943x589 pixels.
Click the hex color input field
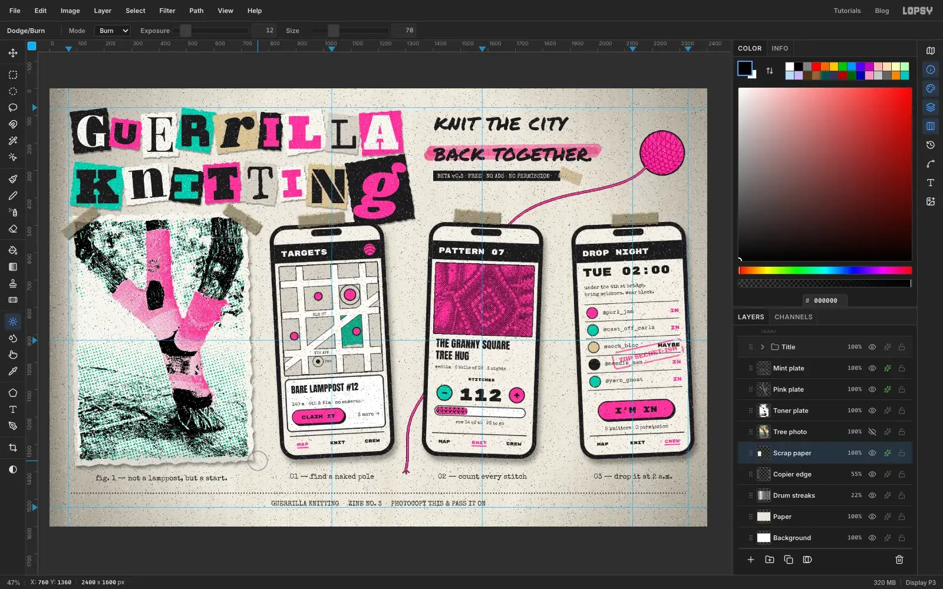825,300
